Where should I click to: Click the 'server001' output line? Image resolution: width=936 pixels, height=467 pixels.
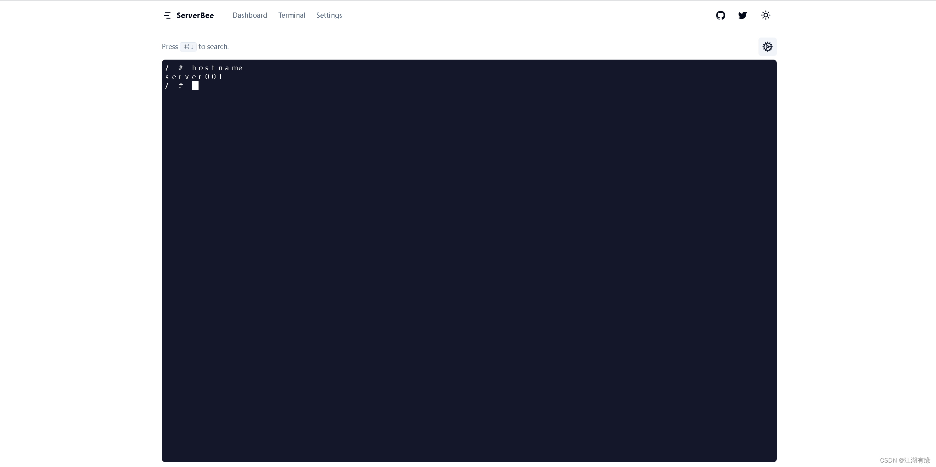194,77
